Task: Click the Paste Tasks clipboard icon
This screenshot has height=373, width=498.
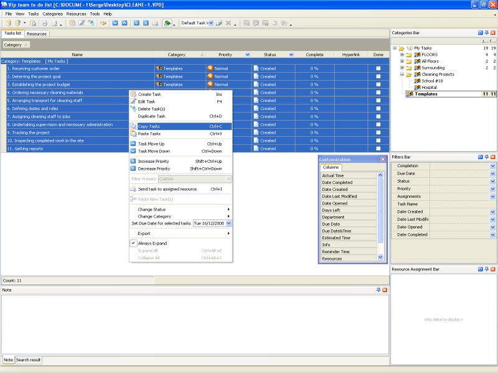Action: point(133,134)
